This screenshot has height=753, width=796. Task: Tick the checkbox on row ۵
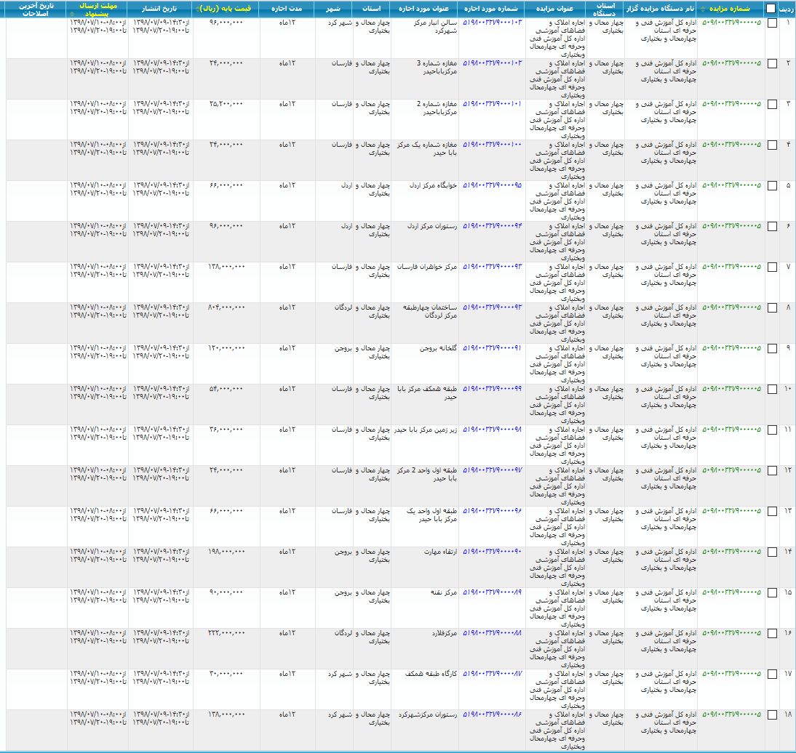[x=772, y=185]
